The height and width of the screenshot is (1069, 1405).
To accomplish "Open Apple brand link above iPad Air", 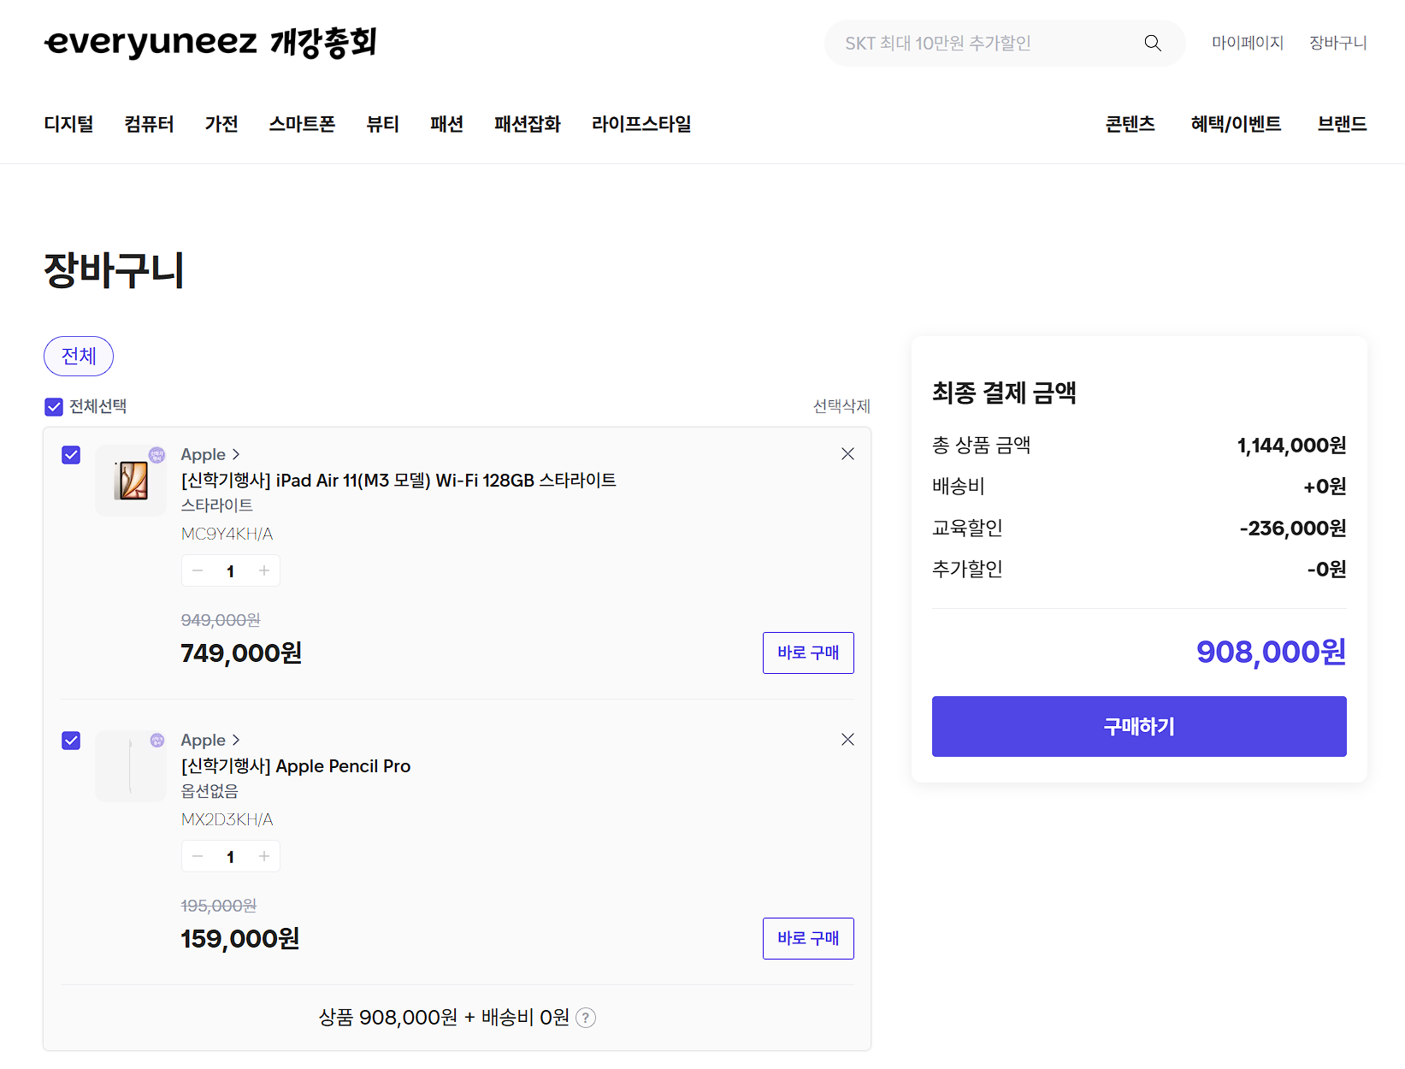I will [210, 454].
